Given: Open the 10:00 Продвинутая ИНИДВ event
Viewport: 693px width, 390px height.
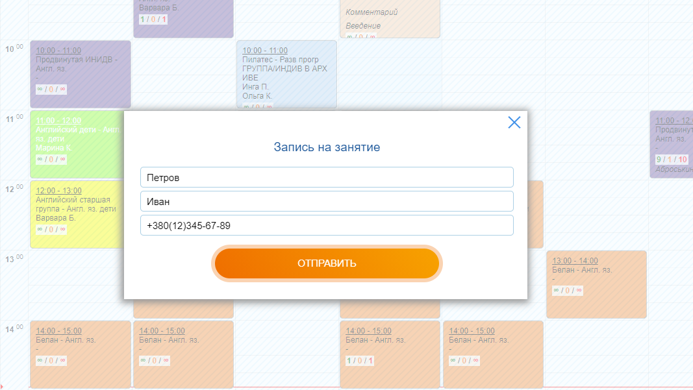Looking at the screenshot, I should pyautogui.click(x=80, y=75).
